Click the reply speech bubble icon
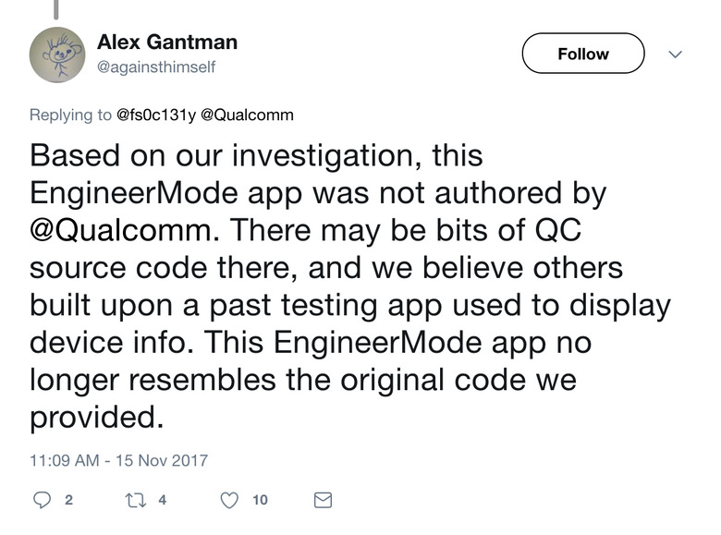 tap(41, 500)
